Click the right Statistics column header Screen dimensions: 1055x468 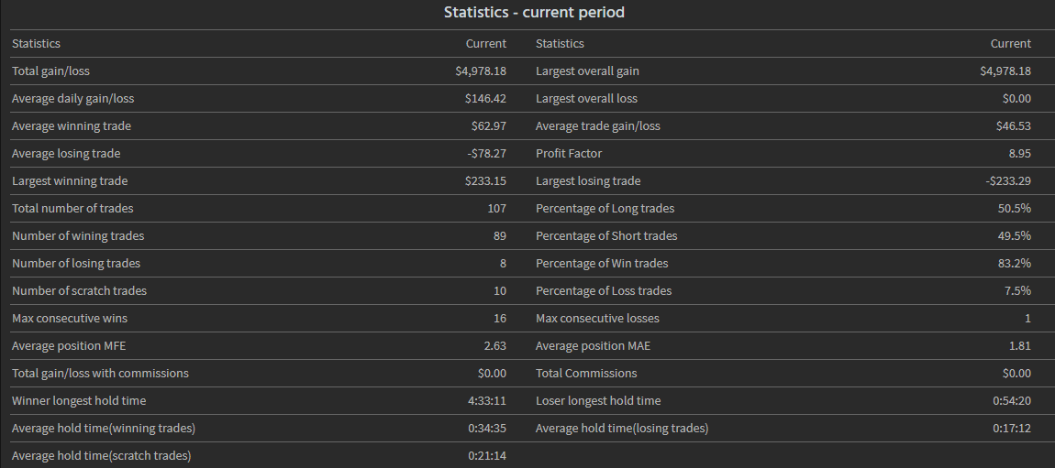click(x=560, y=44)
